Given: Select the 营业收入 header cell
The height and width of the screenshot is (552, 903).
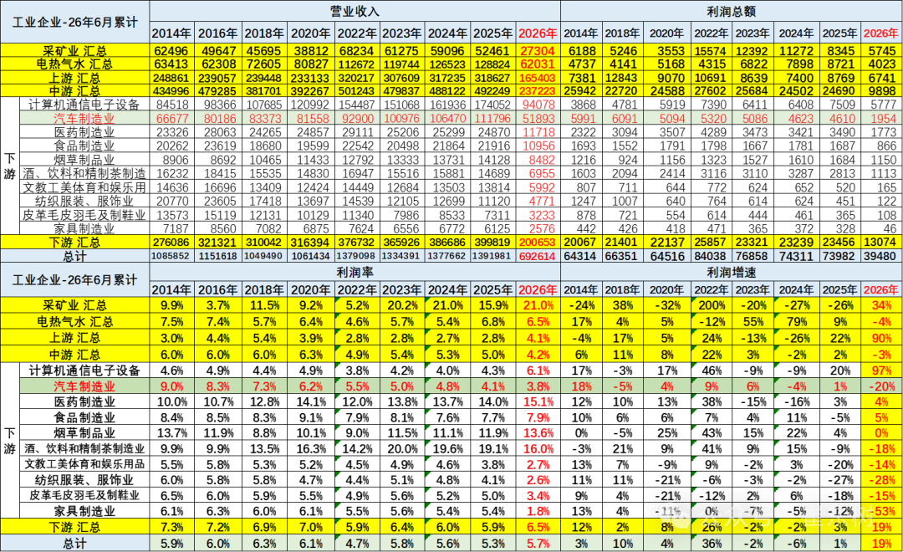Looking at the screenshot, I should 355,12.
